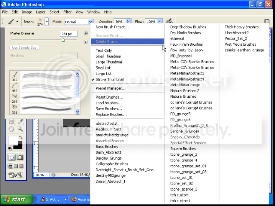Open the Window menu
The width and height of the screenshot is (275, 206).
(x=94, y=12)
